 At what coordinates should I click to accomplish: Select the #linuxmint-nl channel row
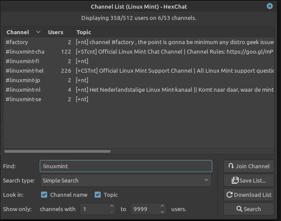coord(139,90)
